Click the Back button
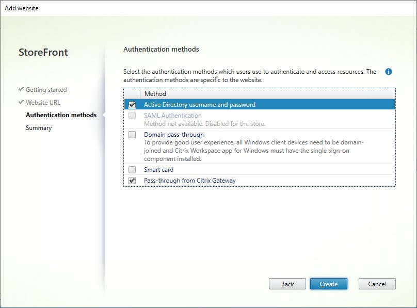Image resolution: width=417 pixels, height=308 pixels. [x=287, y=284]
